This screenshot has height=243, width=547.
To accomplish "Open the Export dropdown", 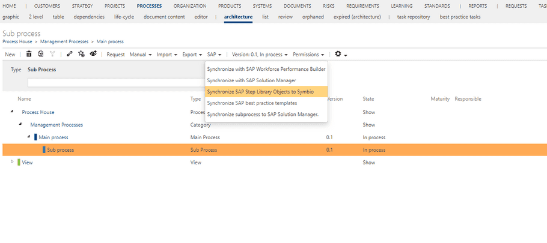I will point(192,55).
